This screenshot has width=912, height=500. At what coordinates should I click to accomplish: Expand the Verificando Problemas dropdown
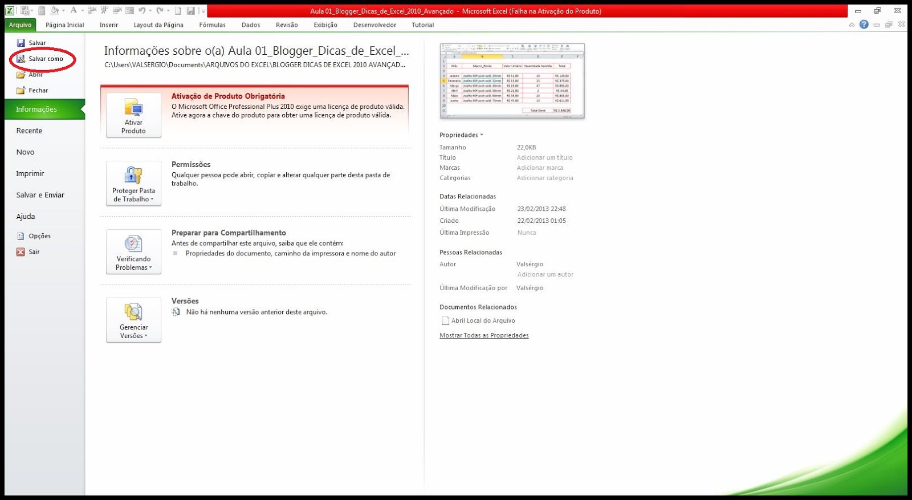(x=133, y=251)
